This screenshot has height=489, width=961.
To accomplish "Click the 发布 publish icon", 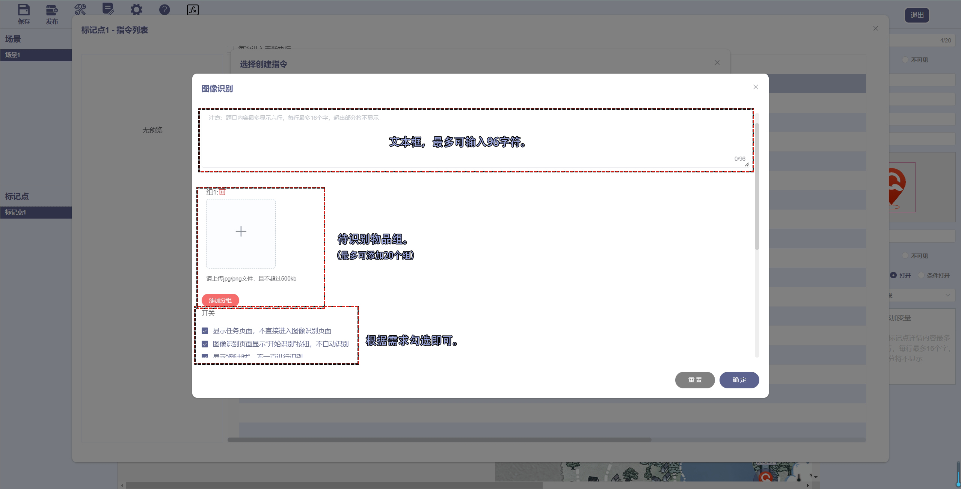I will (x=52, y=10).
